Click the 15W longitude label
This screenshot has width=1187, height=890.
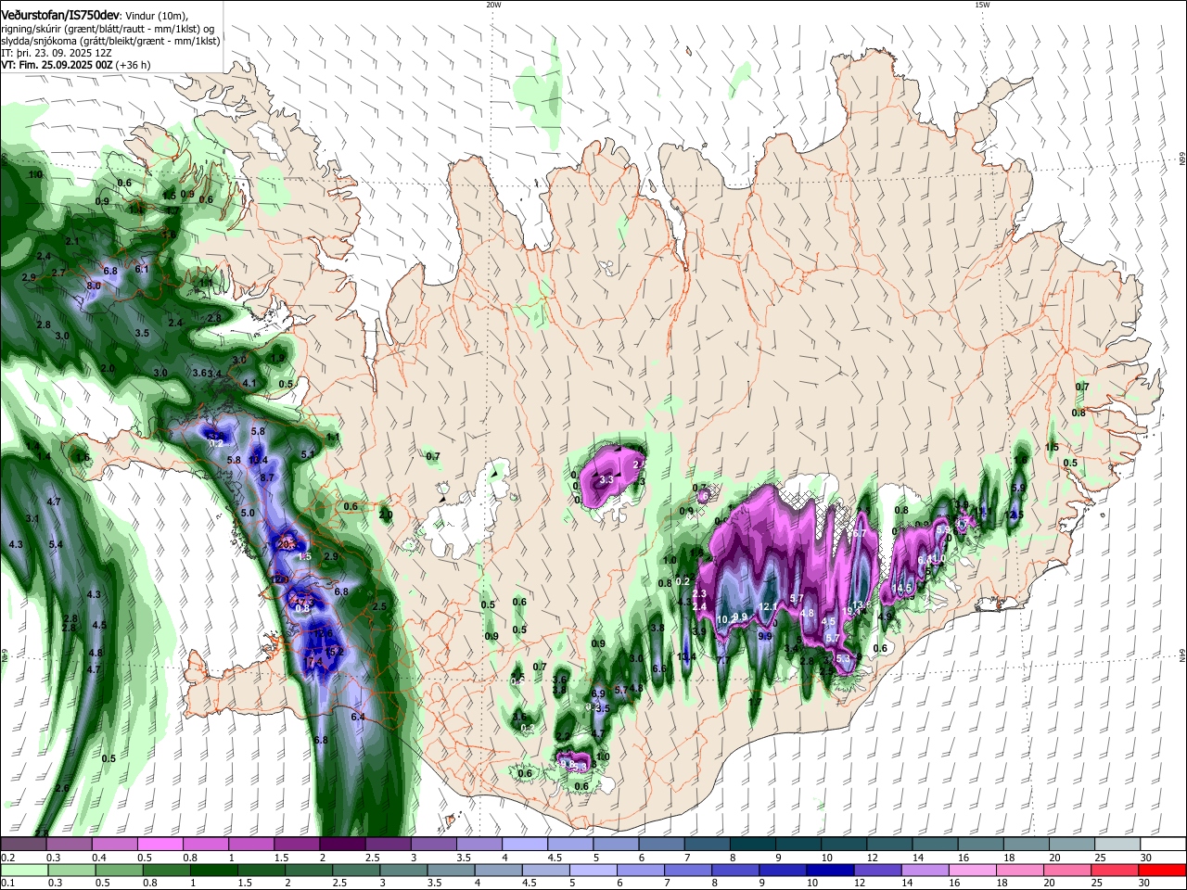[x=982, y=5]
